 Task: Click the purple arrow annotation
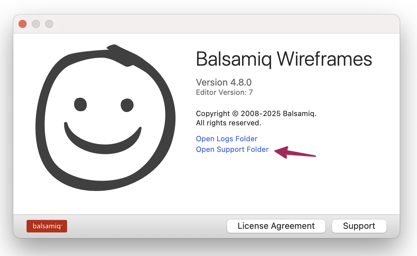pos(295,153)
